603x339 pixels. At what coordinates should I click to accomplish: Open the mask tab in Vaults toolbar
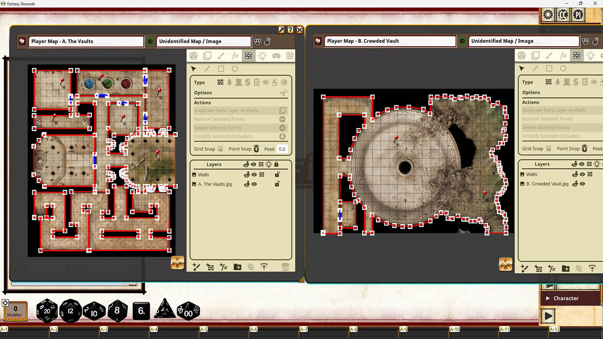click(276, 56)
